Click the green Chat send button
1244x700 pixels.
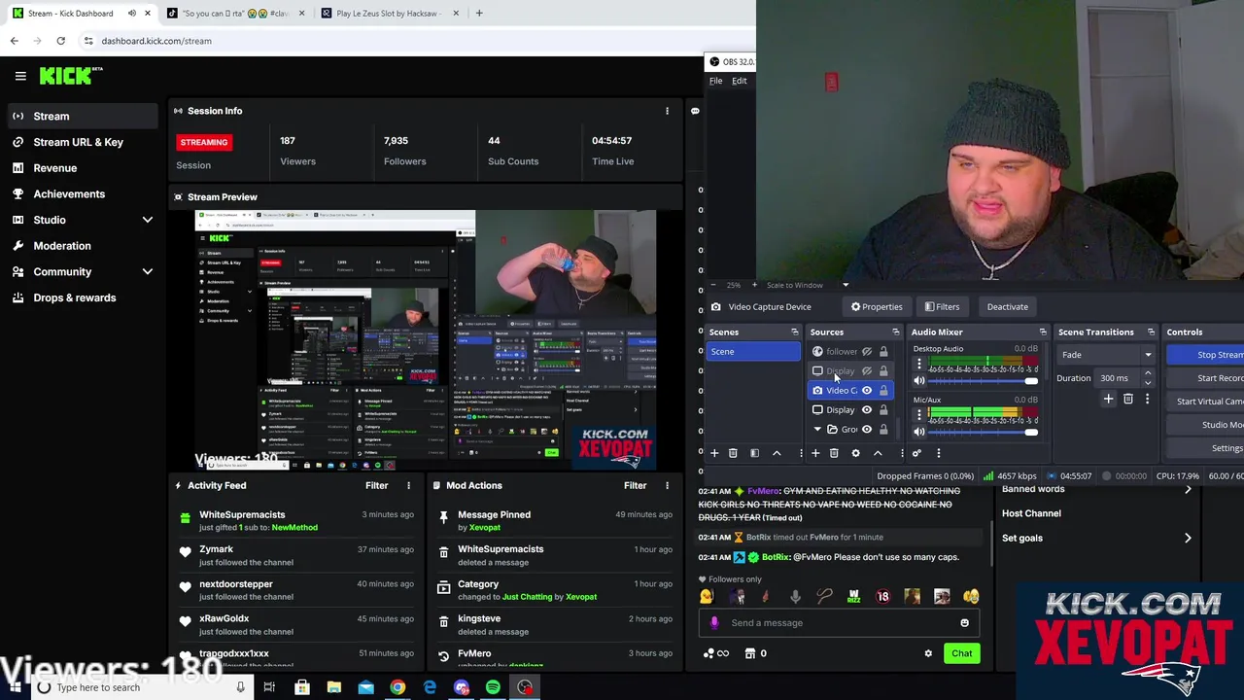click(961, 653)
